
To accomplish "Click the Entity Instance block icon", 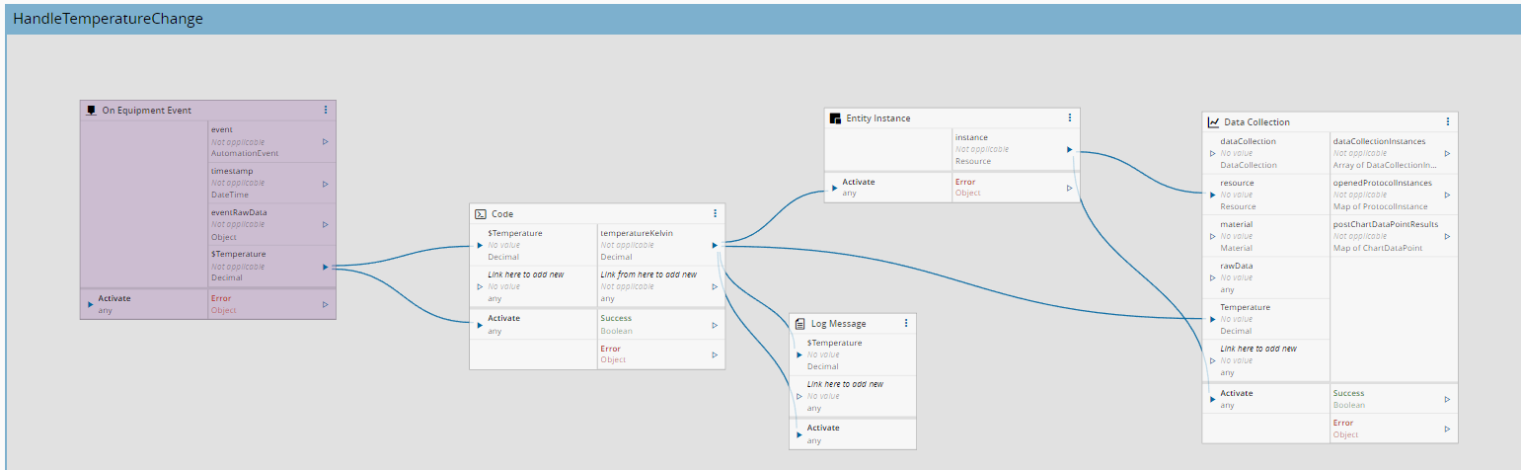I will coord(835,117).
